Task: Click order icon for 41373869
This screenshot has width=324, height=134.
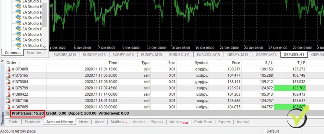Action: (8, 69)
